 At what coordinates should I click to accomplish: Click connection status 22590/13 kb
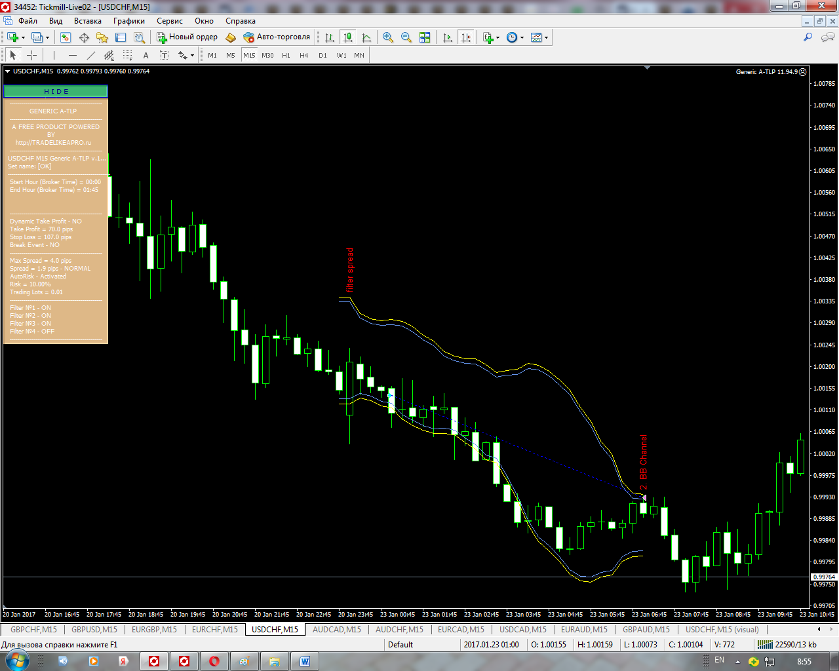(787, 645)
